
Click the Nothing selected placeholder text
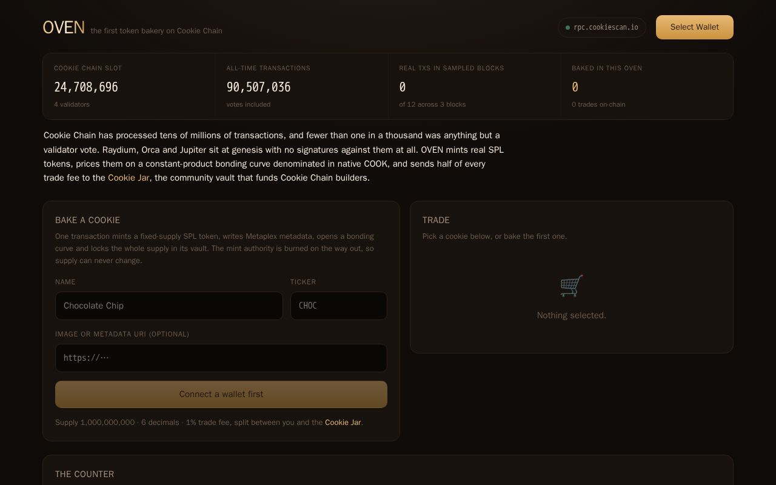click(571, 315)
